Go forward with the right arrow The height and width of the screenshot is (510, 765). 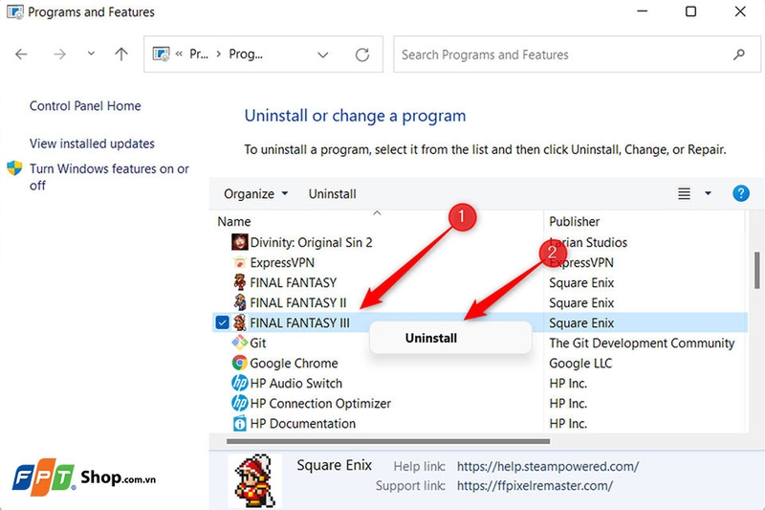point(59,55)
